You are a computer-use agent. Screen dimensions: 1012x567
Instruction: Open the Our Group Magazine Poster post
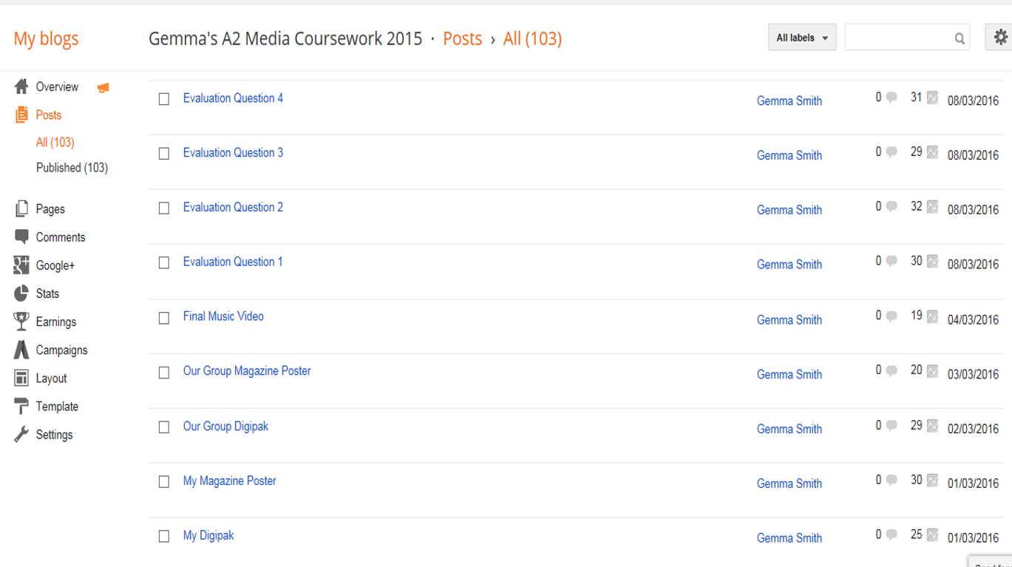click(x=247, y=371)
